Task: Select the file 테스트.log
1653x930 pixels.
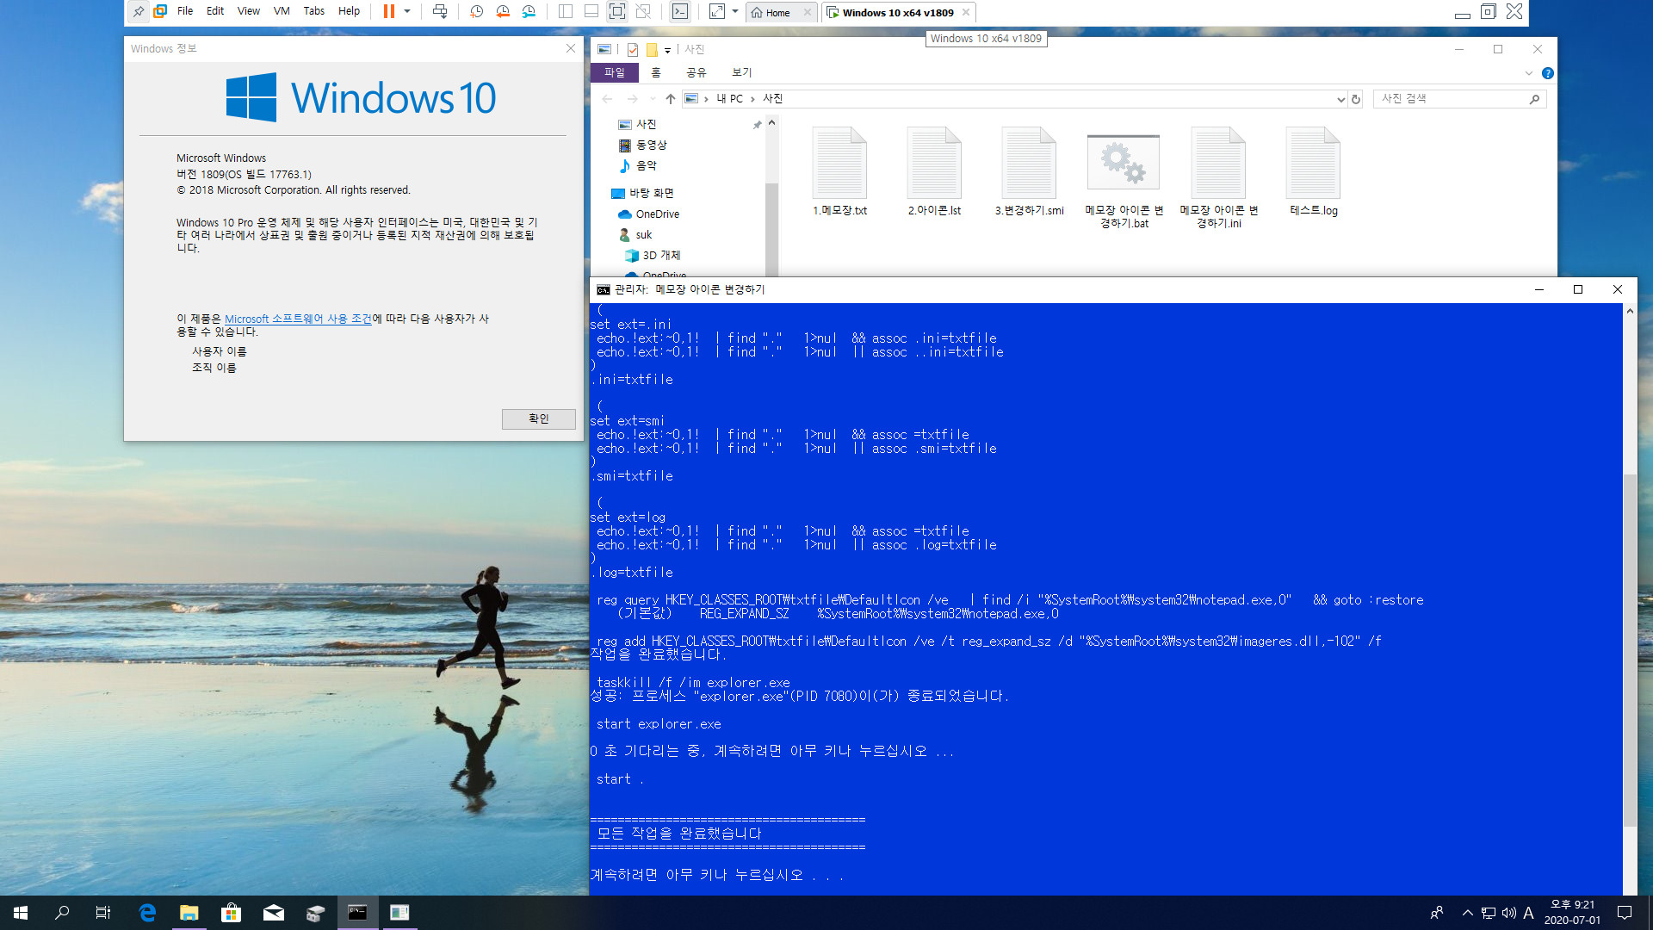Action: click(x=1313, y=172)
